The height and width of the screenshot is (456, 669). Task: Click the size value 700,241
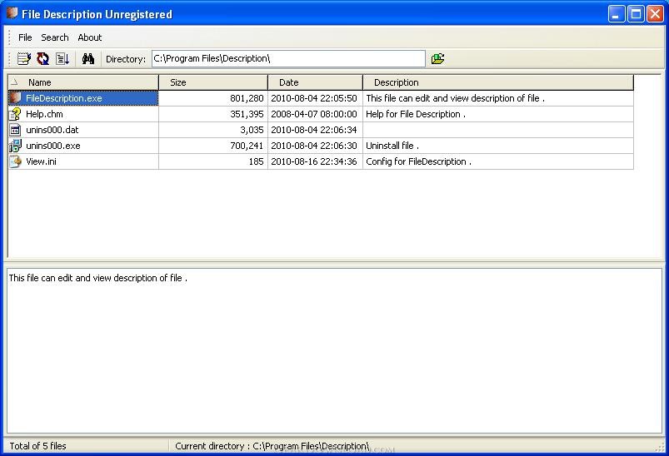tap(247, 146)
